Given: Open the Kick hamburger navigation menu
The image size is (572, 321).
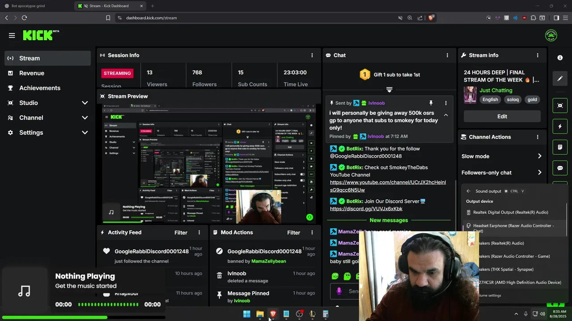Looking at the screenshot, I should (12, 36).
